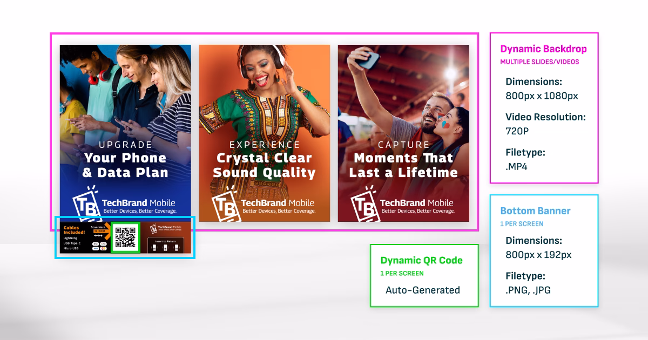The image size is (648, 340).
Task: Click the Insert to Return panel
Action: [165, 246]
